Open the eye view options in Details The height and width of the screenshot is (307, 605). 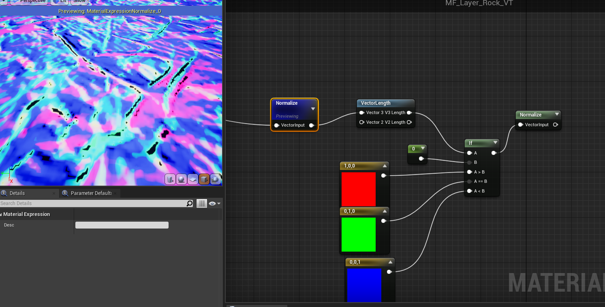[x=214, y=203]
